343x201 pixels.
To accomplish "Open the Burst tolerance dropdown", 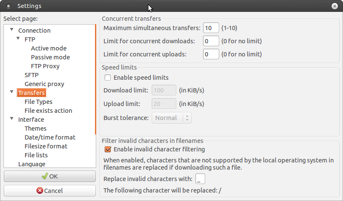I will click(171, 118).
